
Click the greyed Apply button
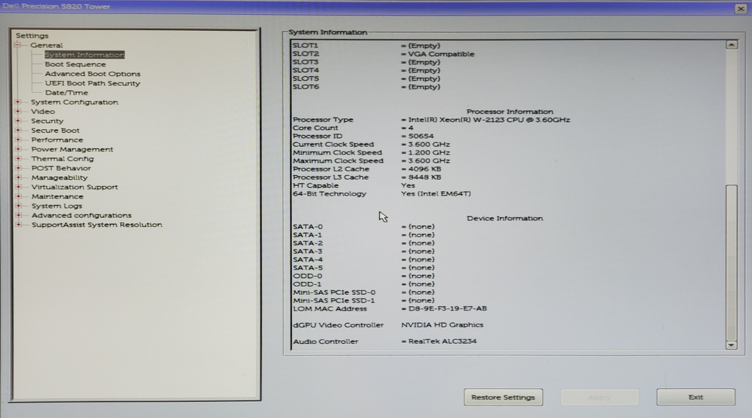pos(600,397)
